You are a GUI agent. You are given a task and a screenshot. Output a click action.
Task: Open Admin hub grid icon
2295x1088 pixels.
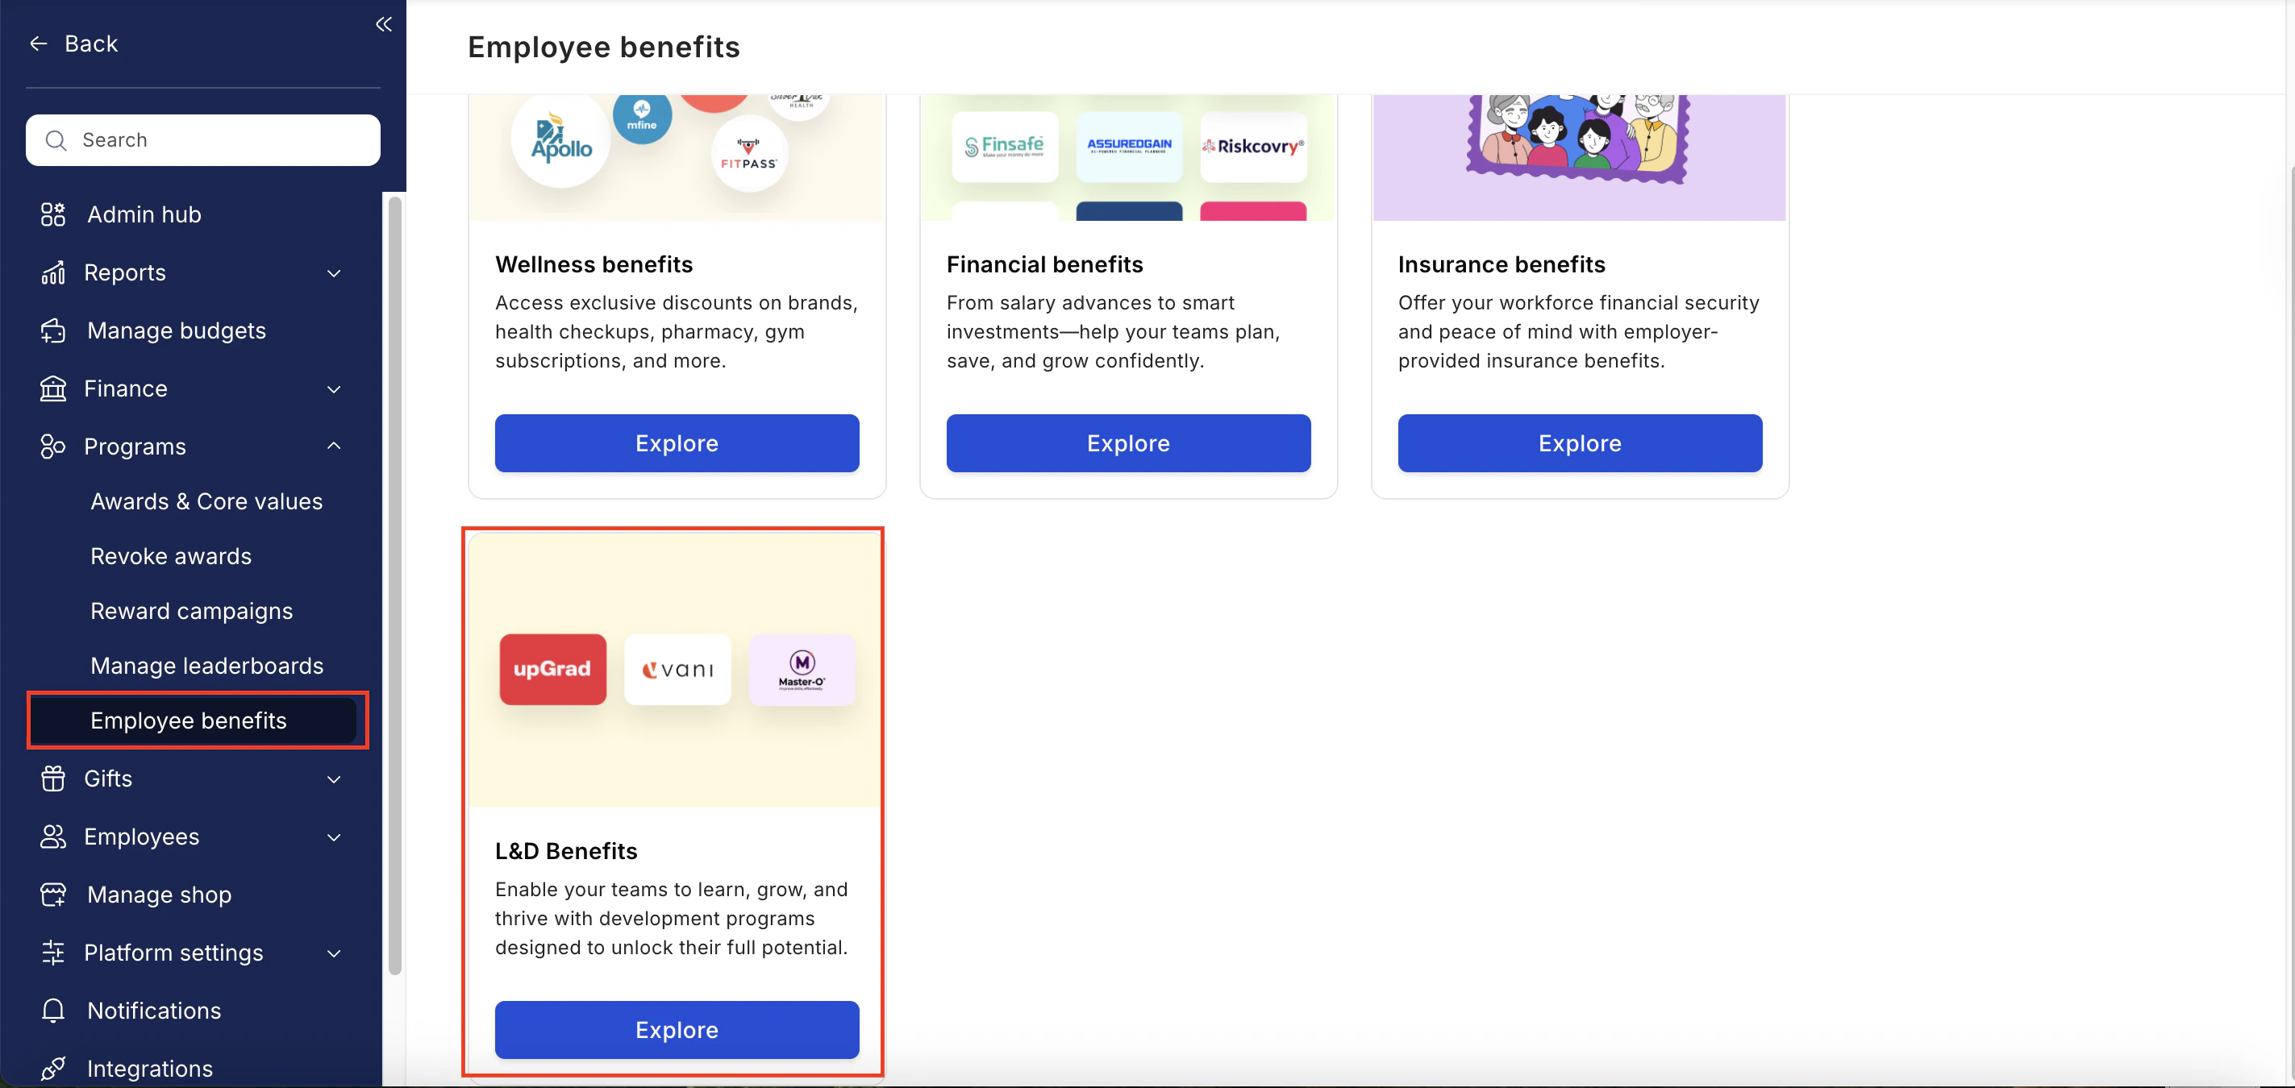pyautogui.click(x=53, y=214)
